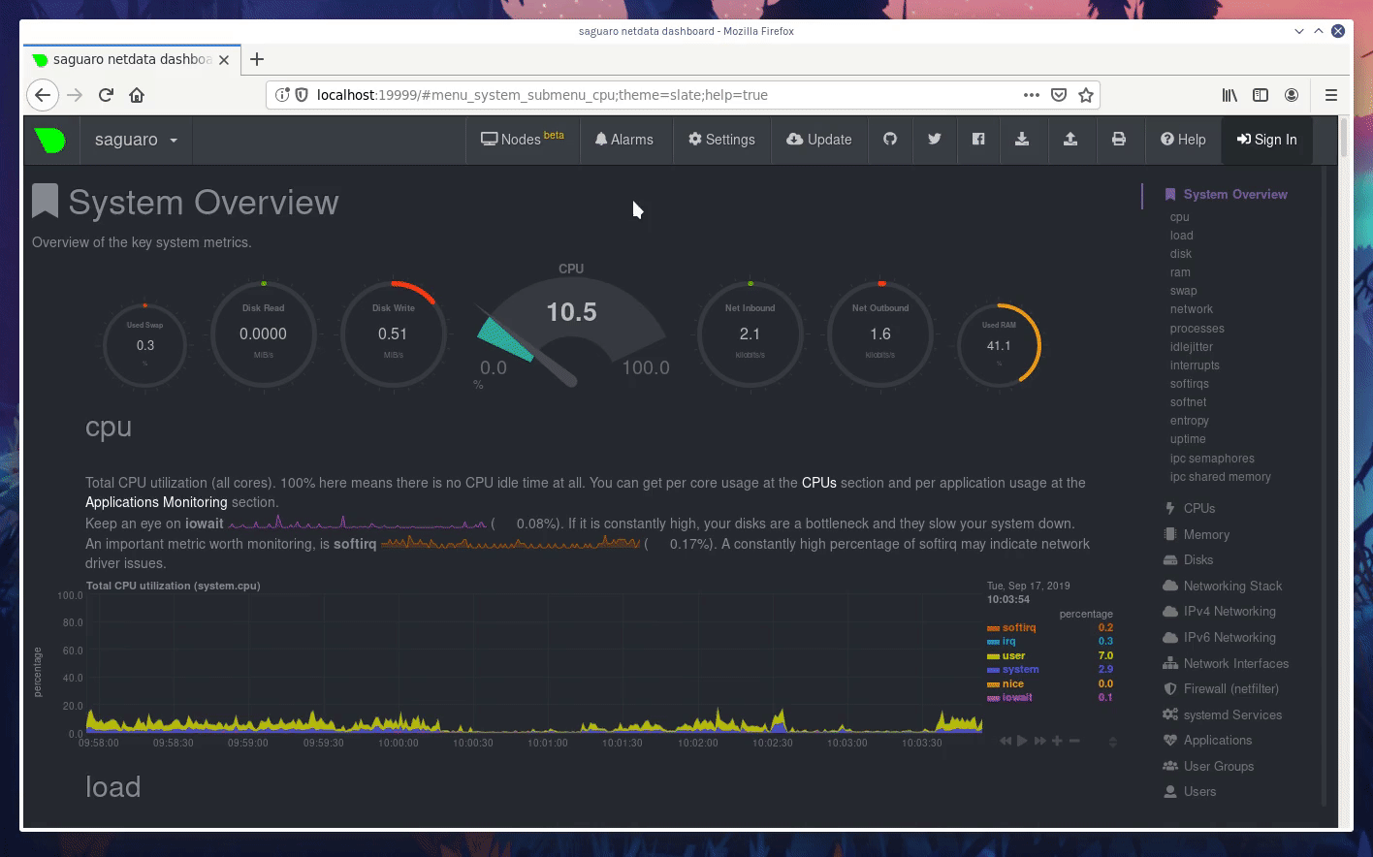Click the green netdata logo icon
This screenshot has width=1373, height=857.
pyautogui.click(x=49, y=140)
